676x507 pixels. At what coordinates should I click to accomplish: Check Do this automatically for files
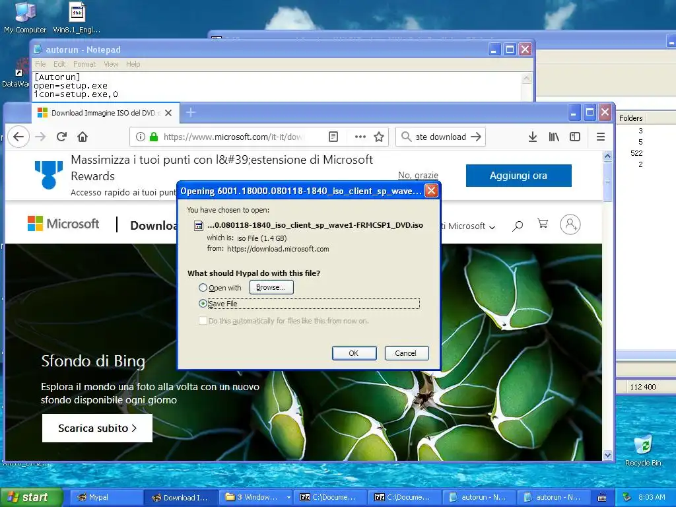coord(203,320)
